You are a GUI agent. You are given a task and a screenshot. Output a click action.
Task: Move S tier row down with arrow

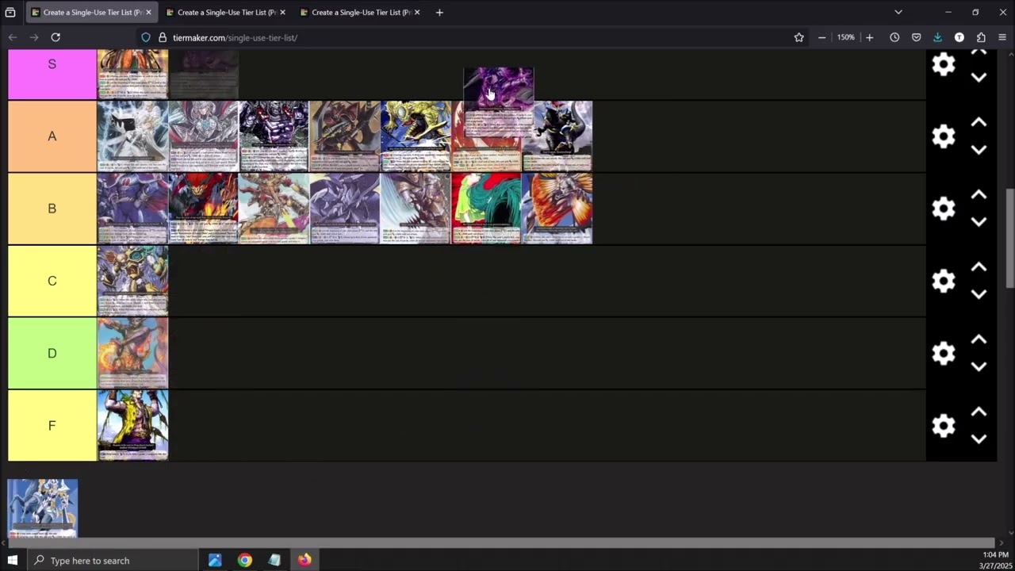pos(979,78)
